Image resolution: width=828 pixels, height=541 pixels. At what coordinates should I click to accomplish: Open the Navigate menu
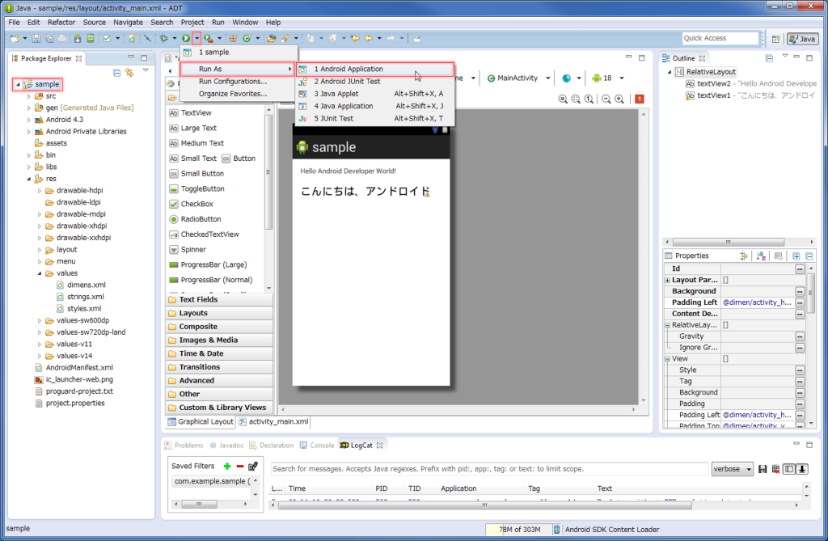[128, 22]
